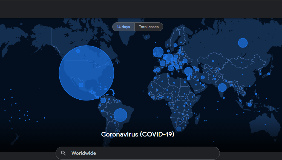Select the Japan case bubble
The image size is (282, 160).
269,74
